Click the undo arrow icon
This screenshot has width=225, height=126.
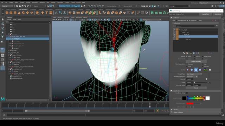point(25,6)
